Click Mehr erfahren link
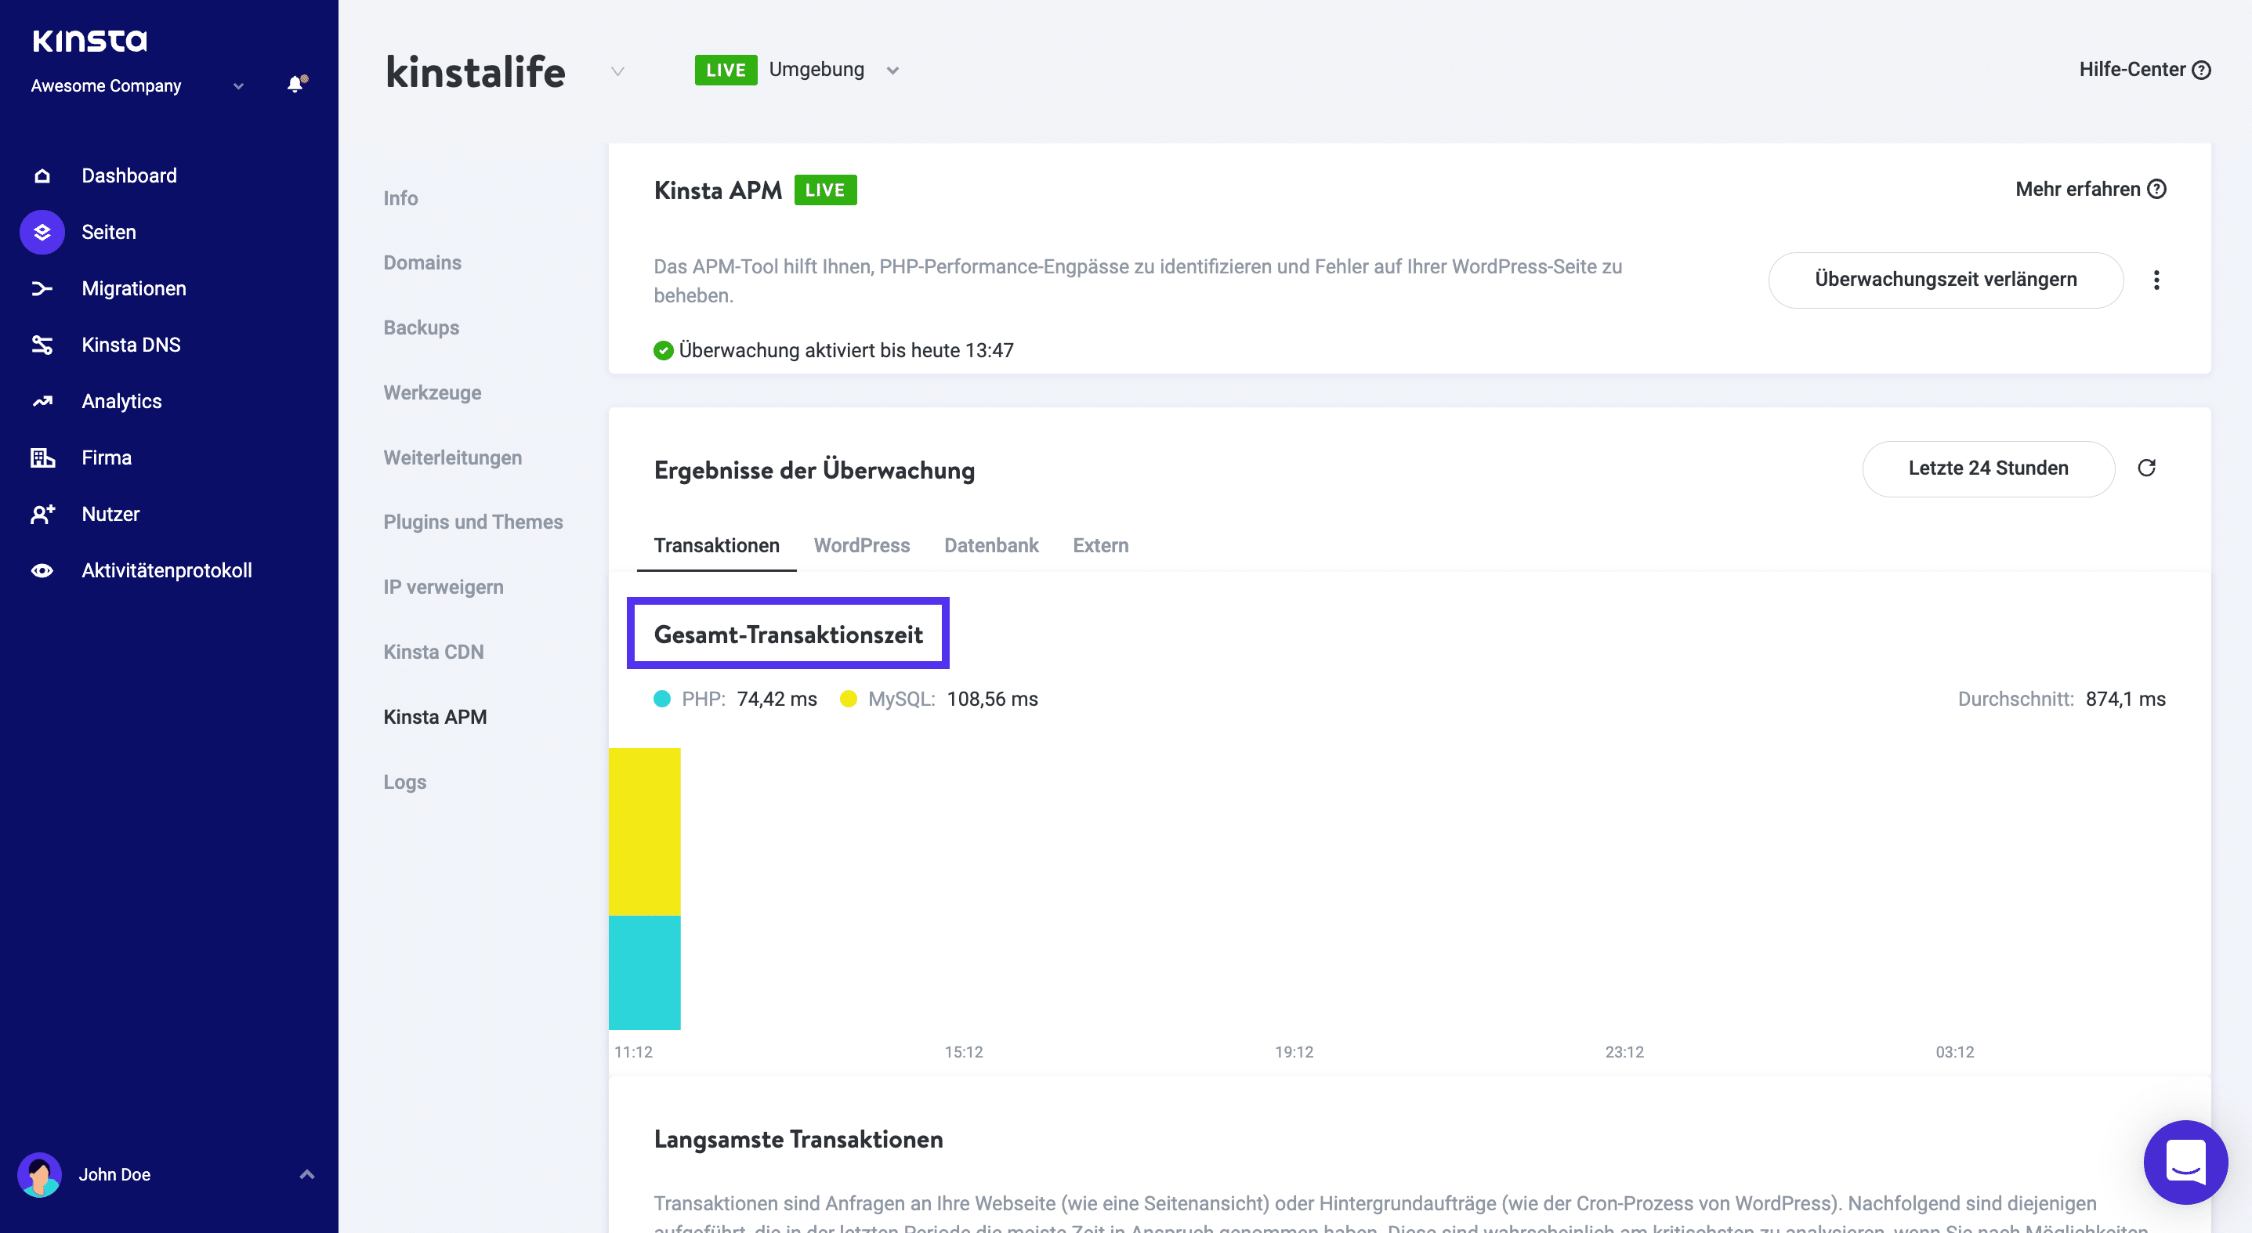This screenshot has height=1233, width=2252. [2077, 189]
